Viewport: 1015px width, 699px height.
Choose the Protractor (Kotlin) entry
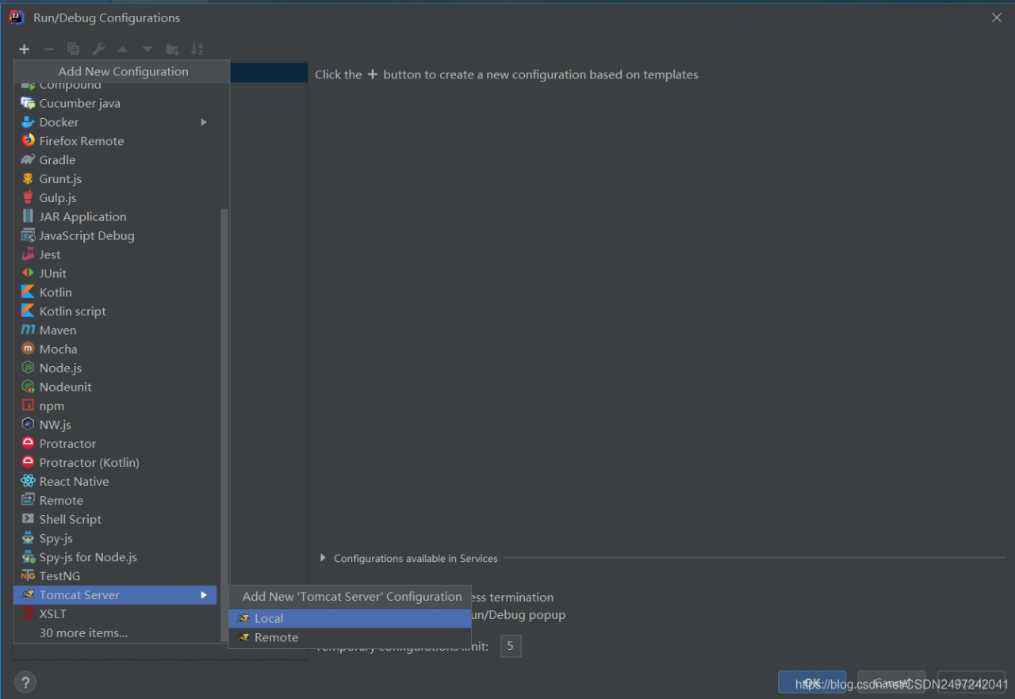click(115, 463)
